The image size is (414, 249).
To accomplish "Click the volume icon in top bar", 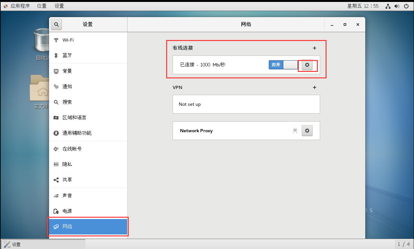I will point(397,6).
